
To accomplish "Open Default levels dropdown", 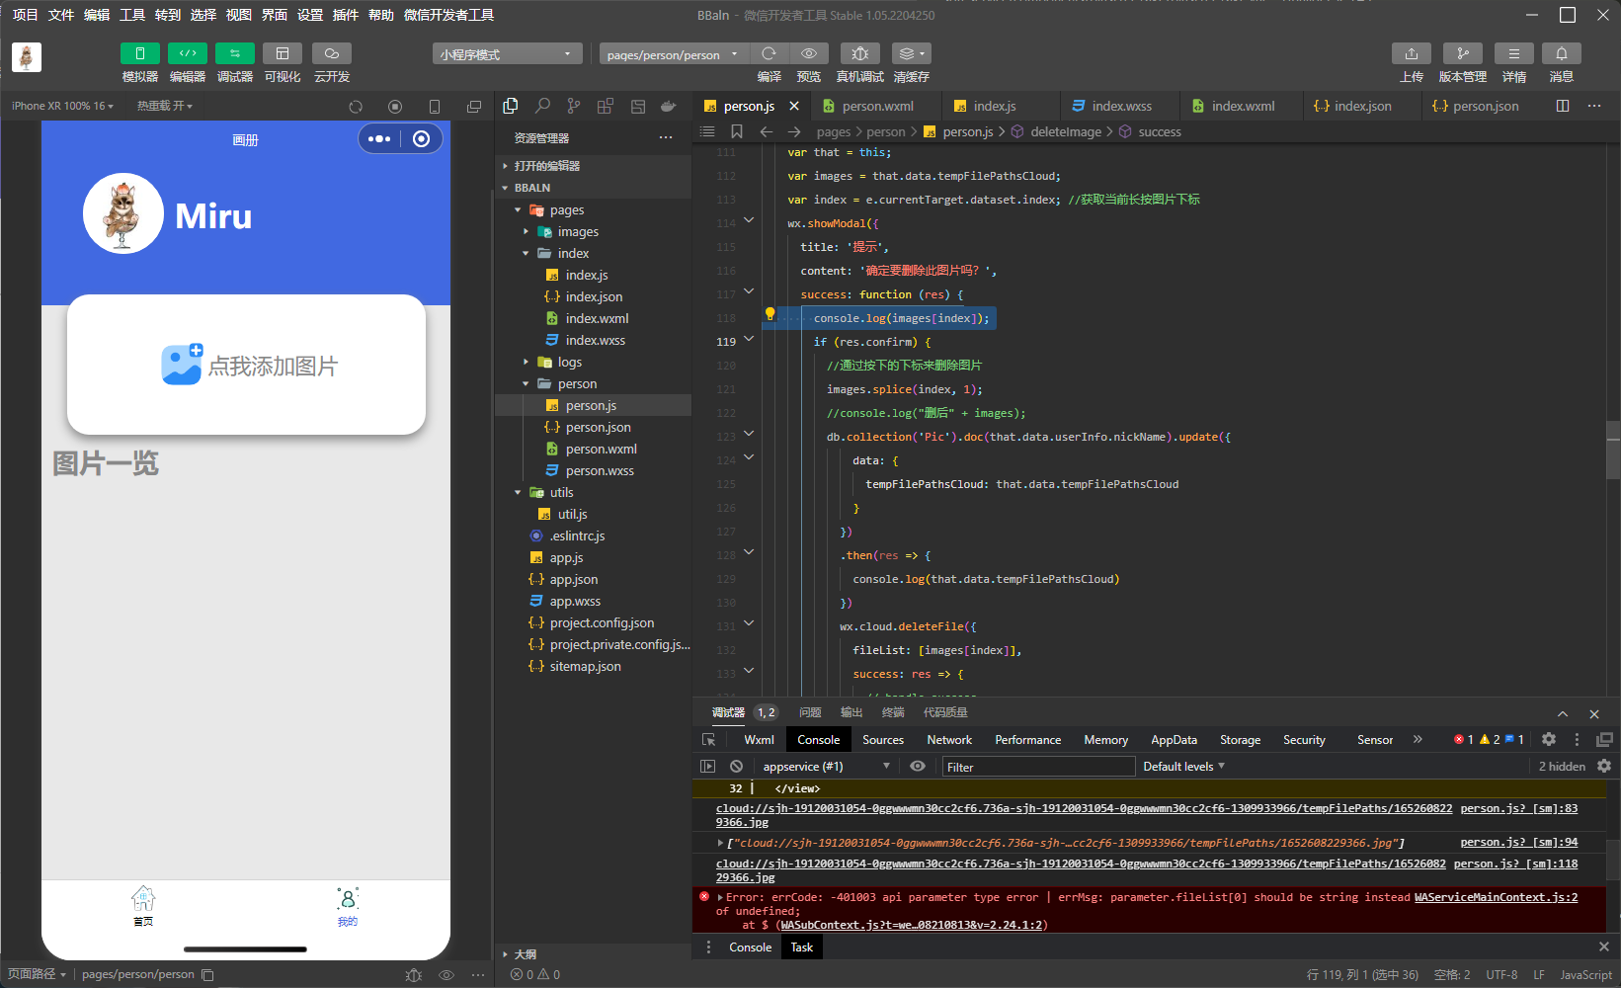I will [x=1183, y=766].
